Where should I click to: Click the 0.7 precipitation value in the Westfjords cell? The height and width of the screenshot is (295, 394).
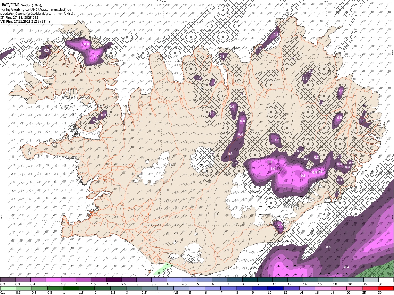click(x=96, y=56)
